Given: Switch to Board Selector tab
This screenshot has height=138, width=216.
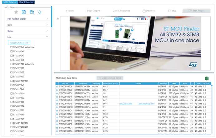Looking at the screenshot, I should (26, 2).
